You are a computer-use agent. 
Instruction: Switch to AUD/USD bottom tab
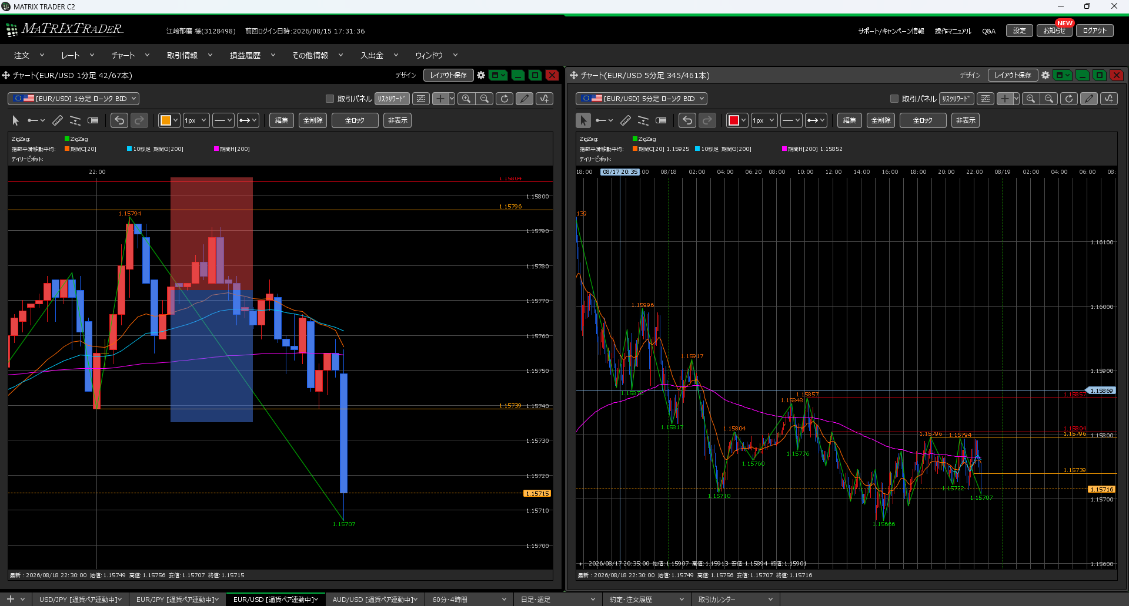point(375,600)
